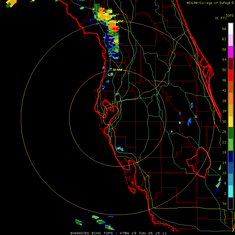Click the [K FT] units label
Viewport: 235px width, 235px height.
coord(221,18)
